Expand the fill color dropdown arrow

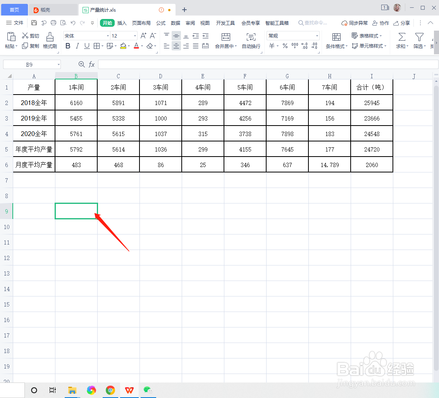click(129, 46)
